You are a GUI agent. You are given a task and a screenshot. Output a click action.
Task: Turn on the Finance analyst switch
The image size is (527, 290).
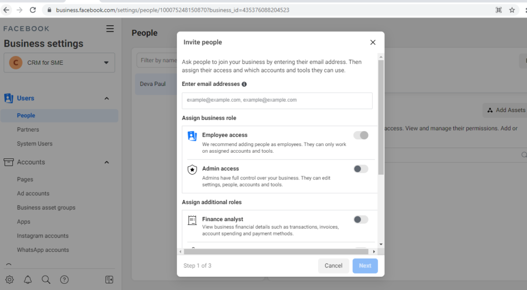coord(361,220)
